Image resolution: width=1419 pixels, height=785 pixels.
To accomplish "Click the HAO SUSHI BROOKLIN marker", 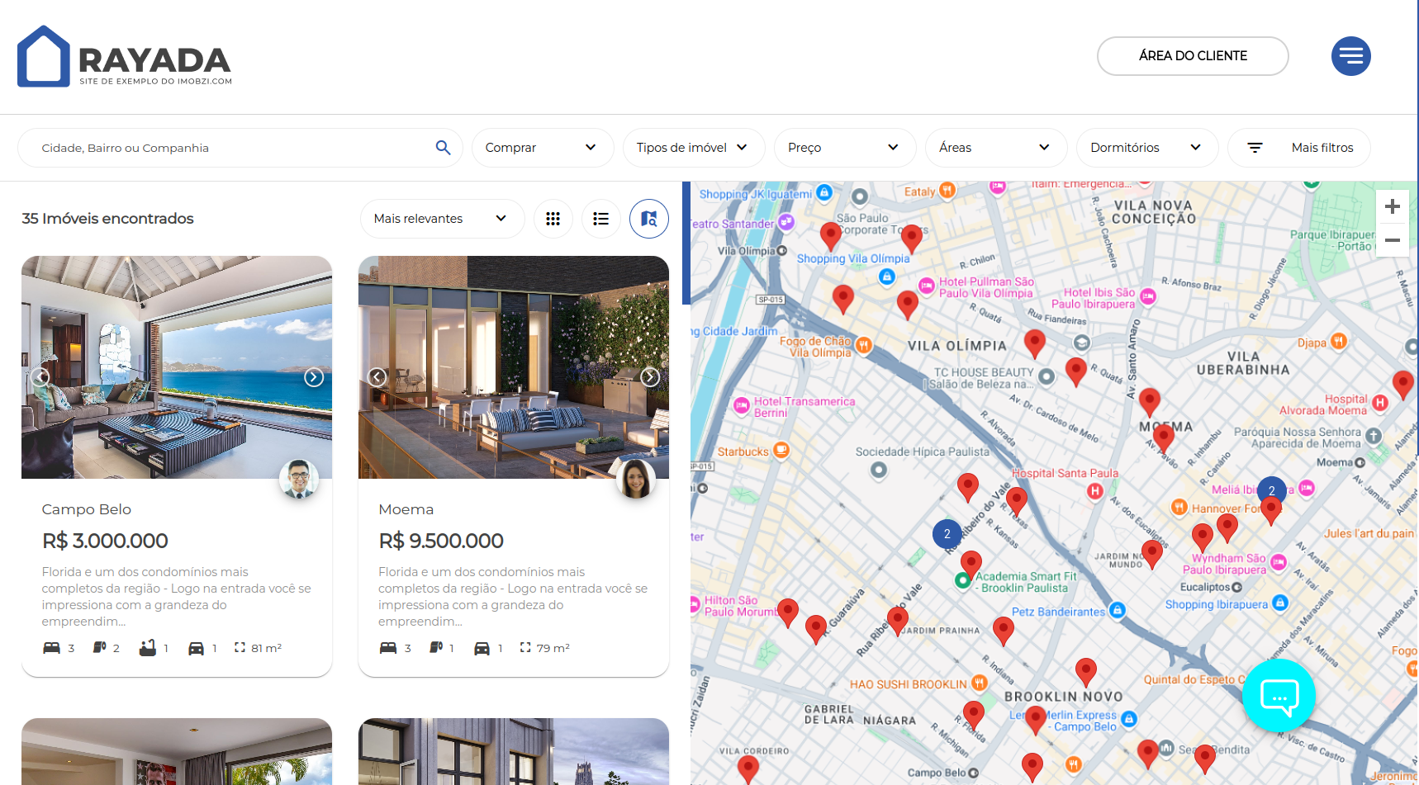I will (979, 683).
